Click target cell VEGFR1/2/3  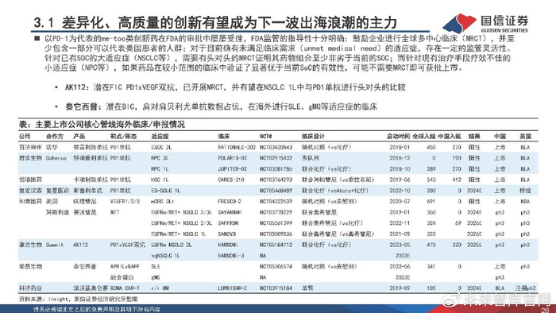click(125, 201)
